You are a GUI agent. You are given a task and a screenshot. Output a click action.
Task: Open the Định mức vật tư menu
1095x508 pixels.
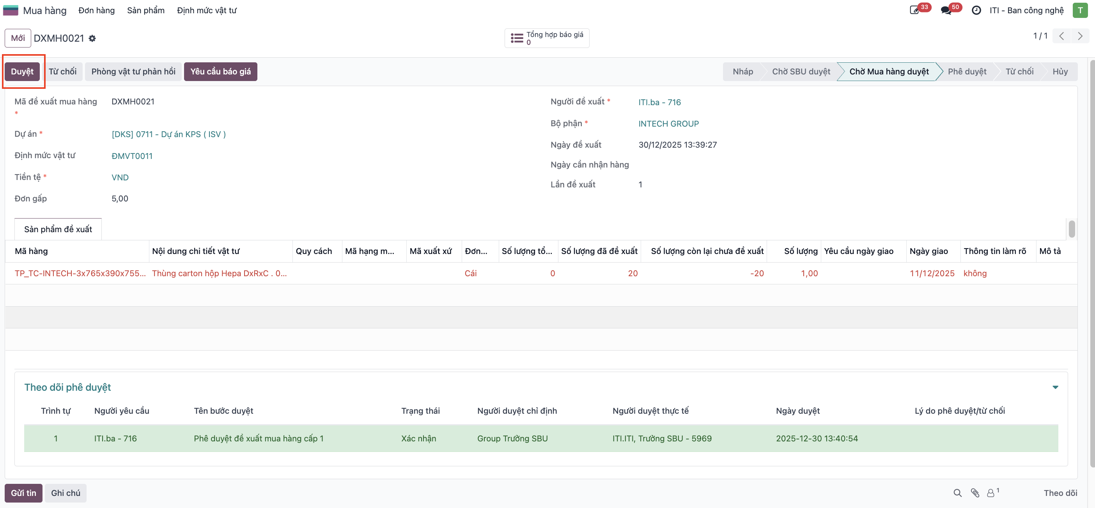(x=207, y=10)
